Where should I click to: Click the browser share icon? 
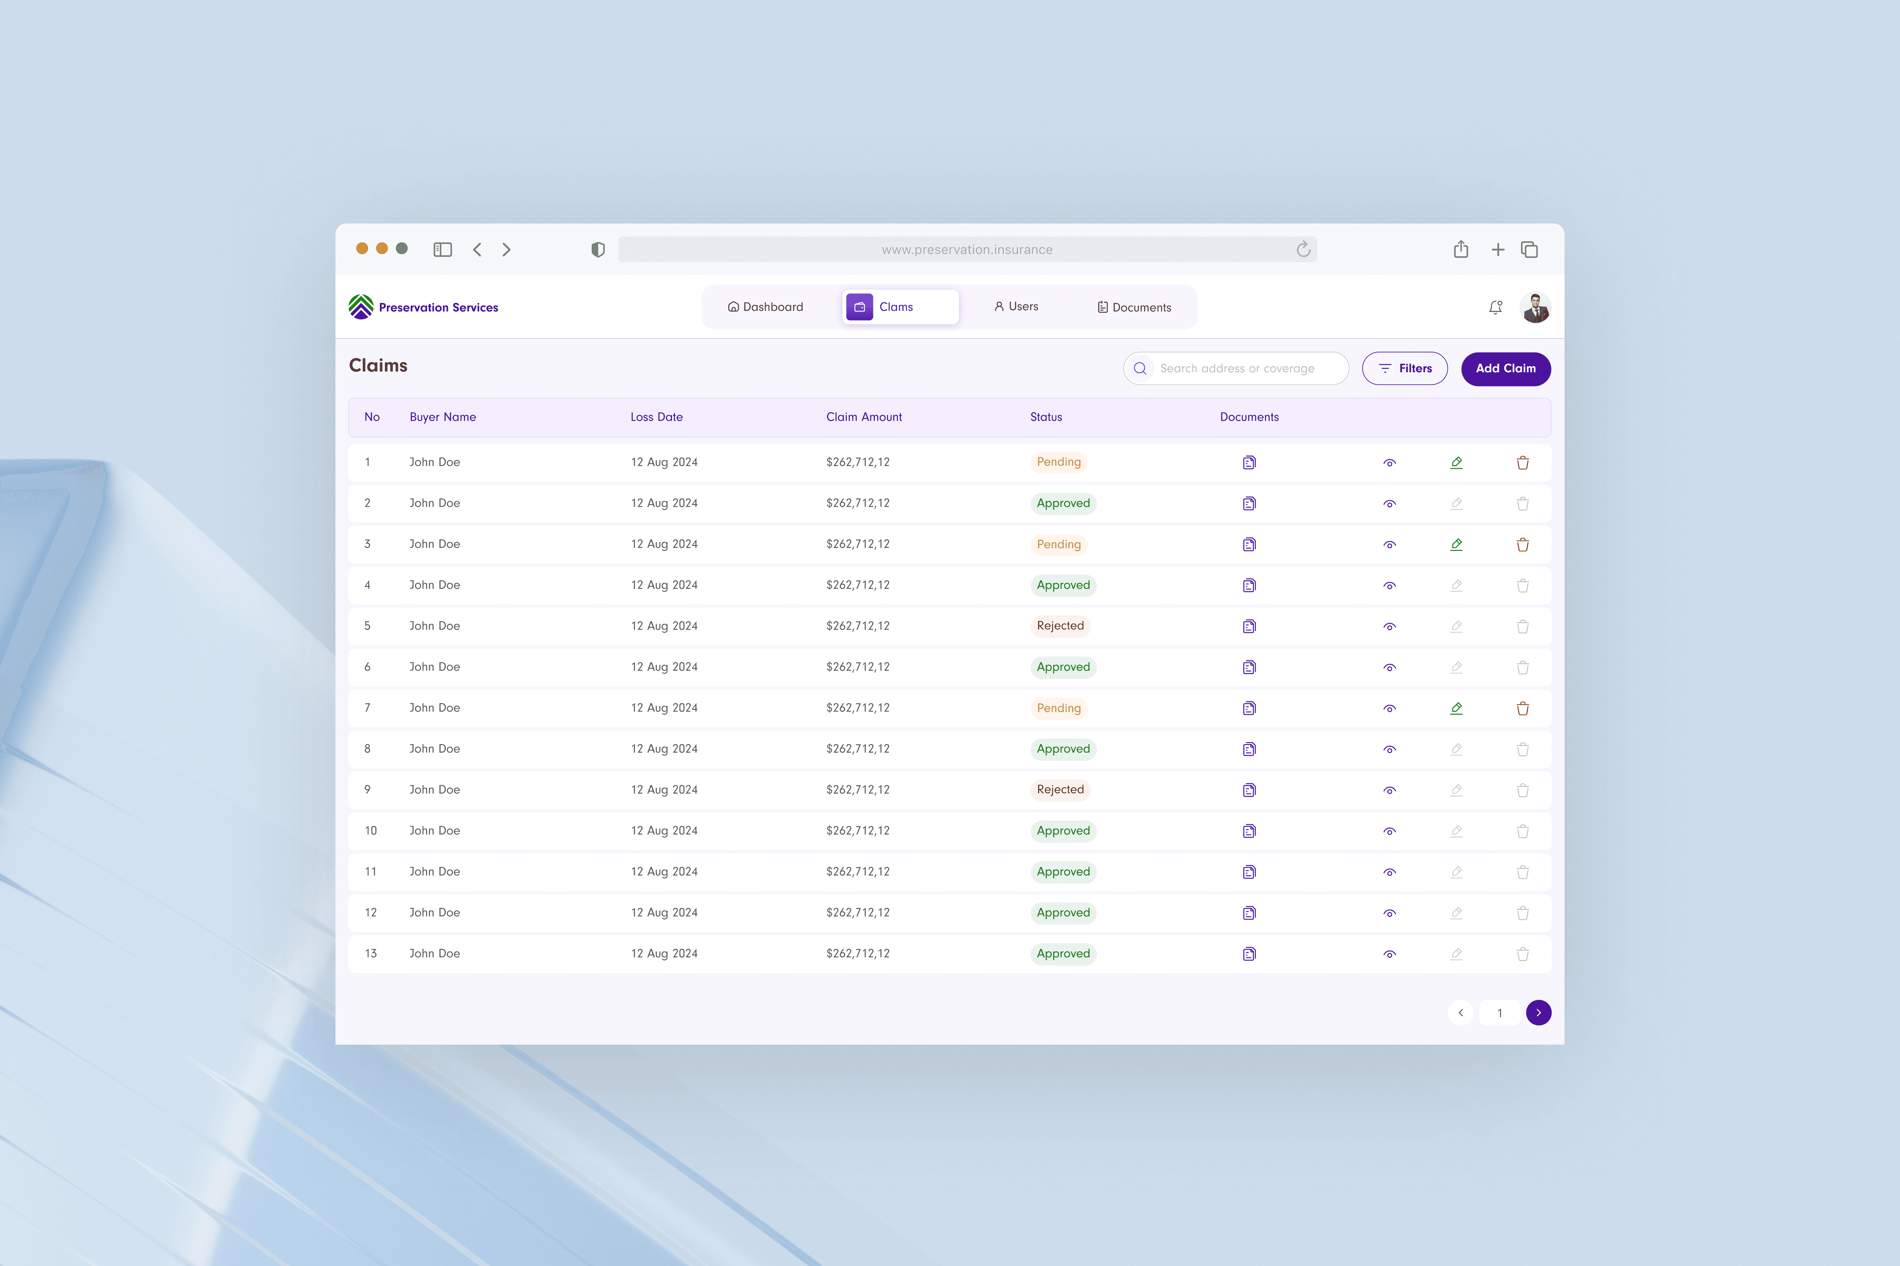(1461, 250)
